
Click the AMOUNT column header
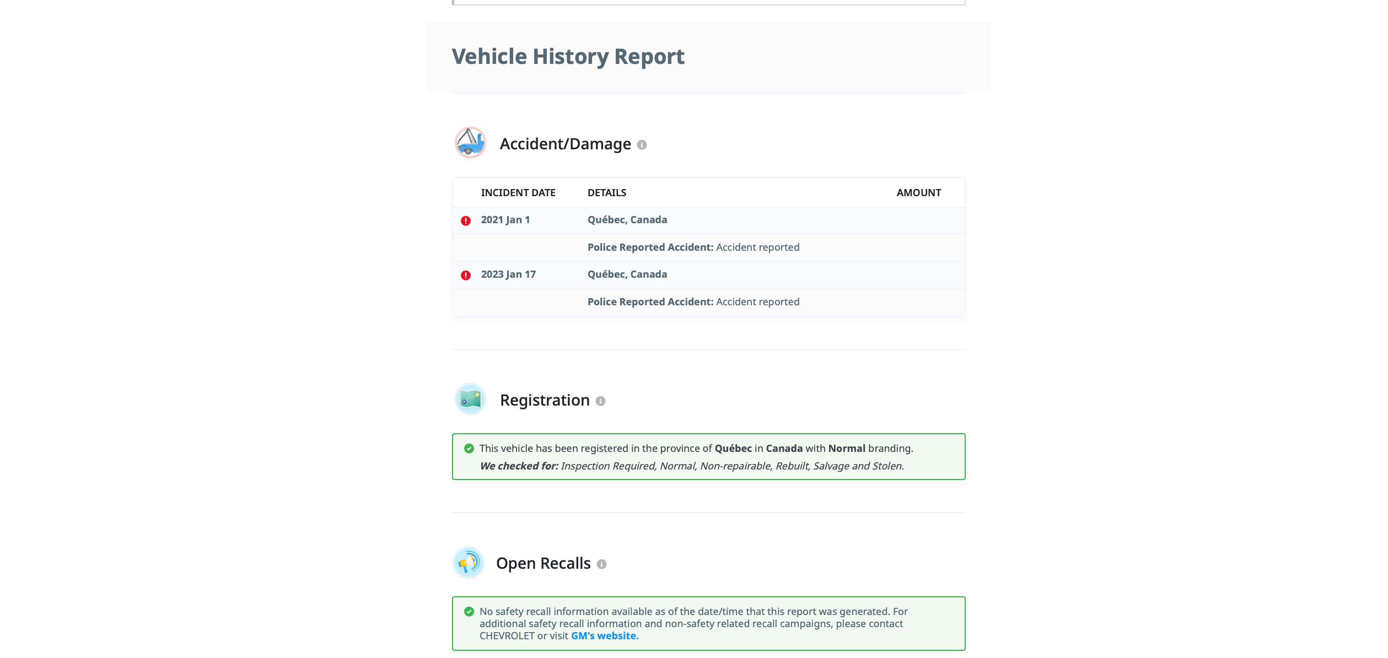click(919, 193)
